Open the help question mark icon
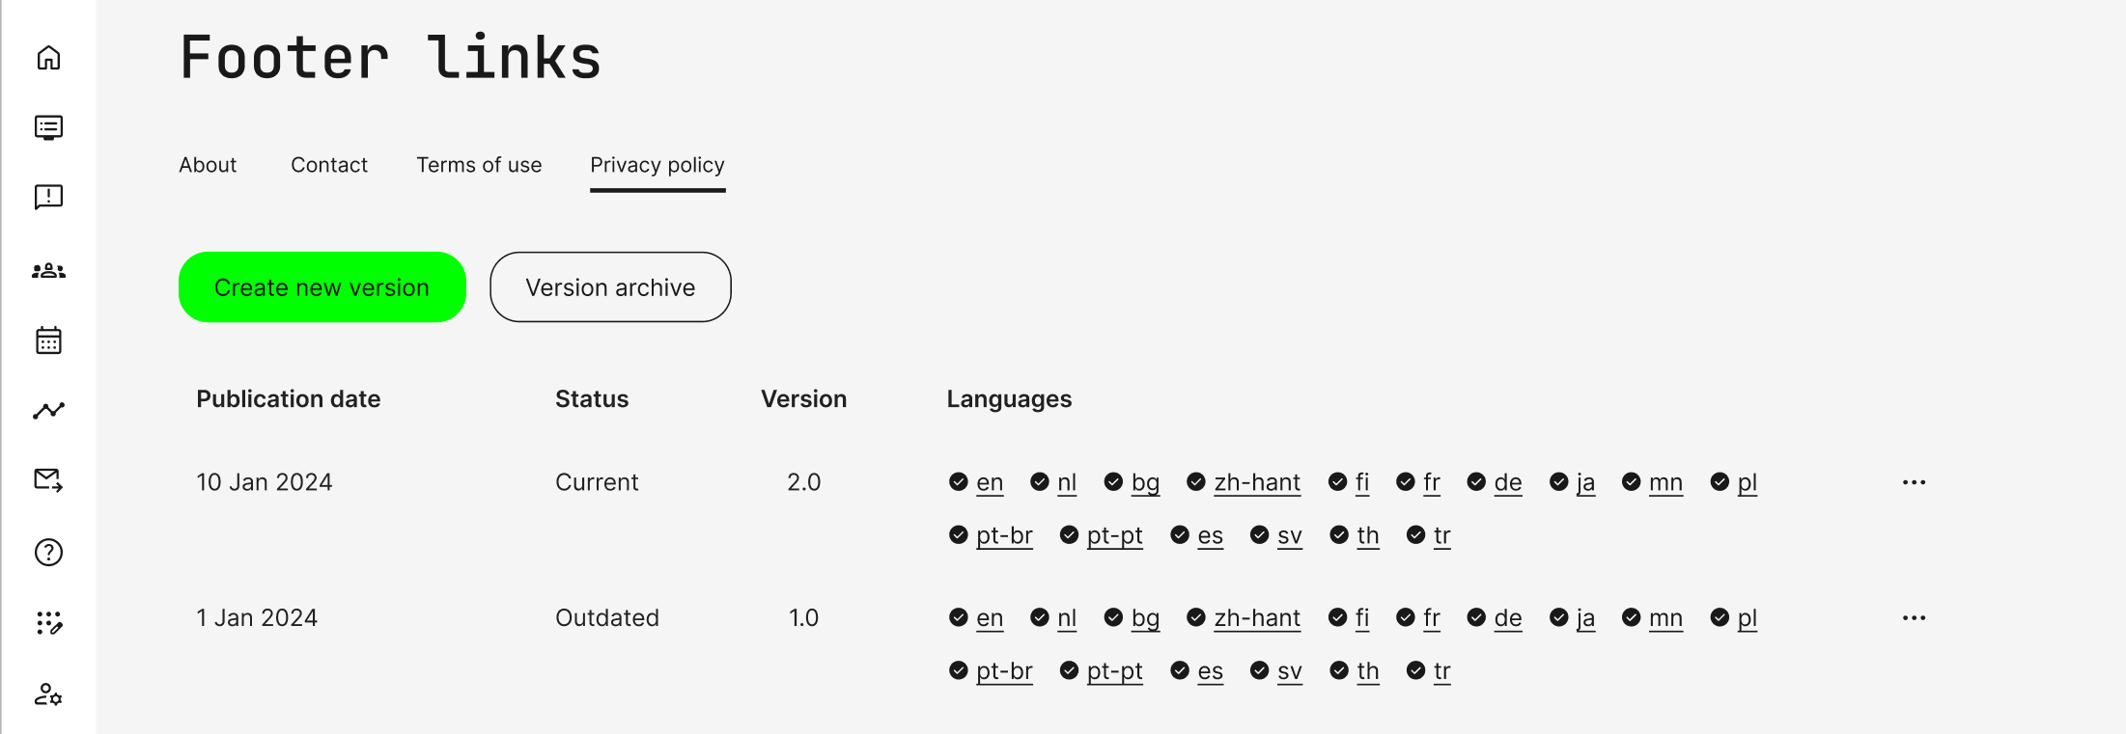 tap(48, 553)
